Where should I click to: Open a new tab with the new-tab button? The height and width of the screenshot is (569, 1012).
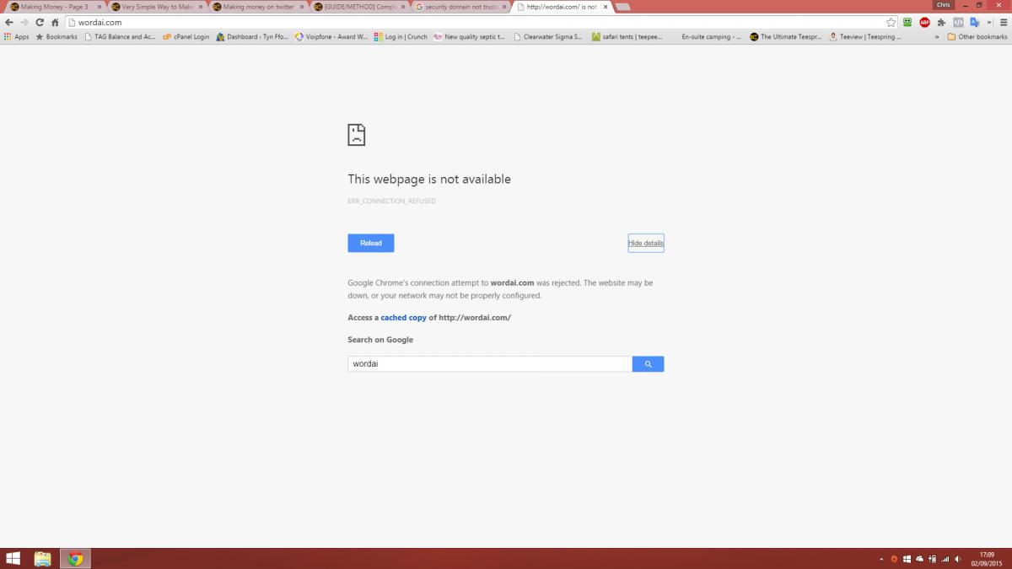coord(623,7)
